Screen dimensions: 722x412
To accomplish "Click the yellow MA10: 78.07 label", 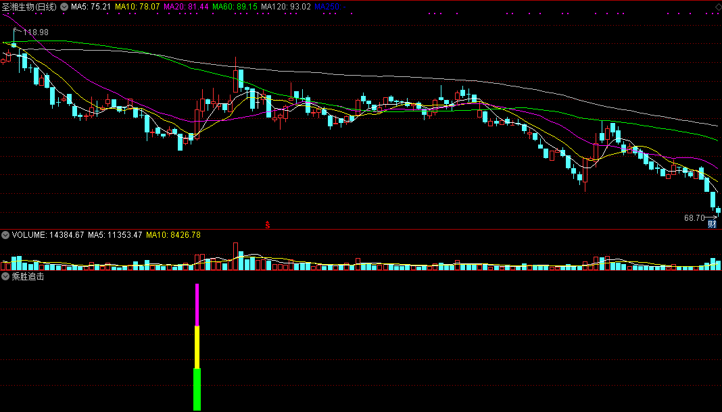I will 137,7.
